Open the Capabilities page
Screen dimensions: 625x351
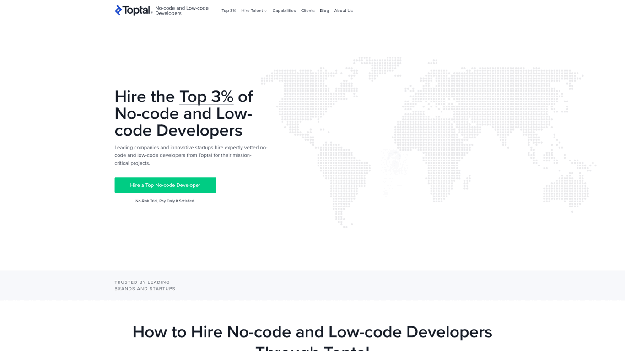click(x=284, y=11)
